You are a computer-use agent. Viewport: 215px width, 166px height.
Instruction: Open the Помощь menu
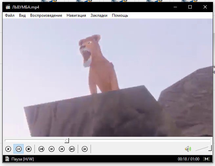(x=120, y=15)
